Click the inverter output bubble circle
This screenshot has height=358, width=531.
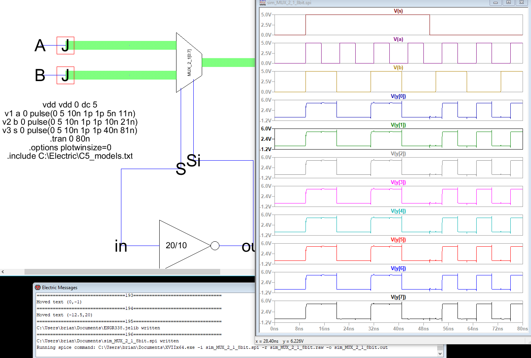point(215,246)
